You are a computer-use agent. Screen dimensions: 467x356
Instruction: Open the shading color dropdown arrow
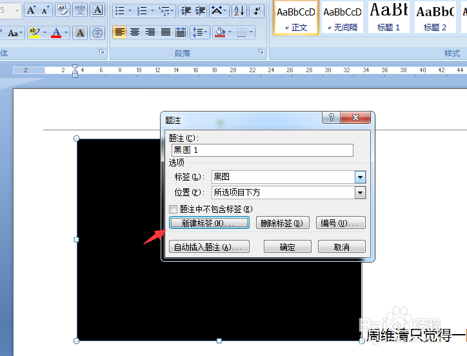coord(230,32)
